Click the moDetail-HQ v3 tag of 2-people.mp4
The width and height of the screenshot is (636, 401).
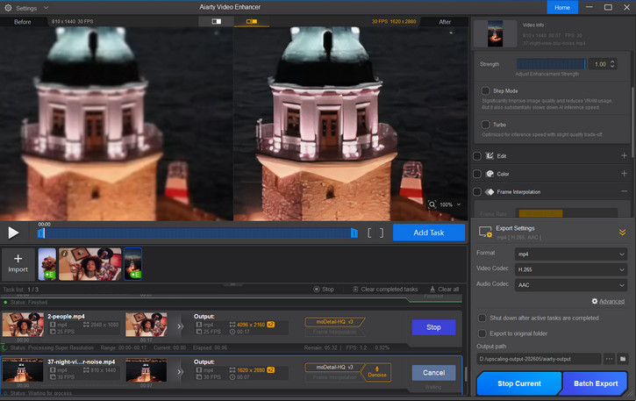(334, 322)
